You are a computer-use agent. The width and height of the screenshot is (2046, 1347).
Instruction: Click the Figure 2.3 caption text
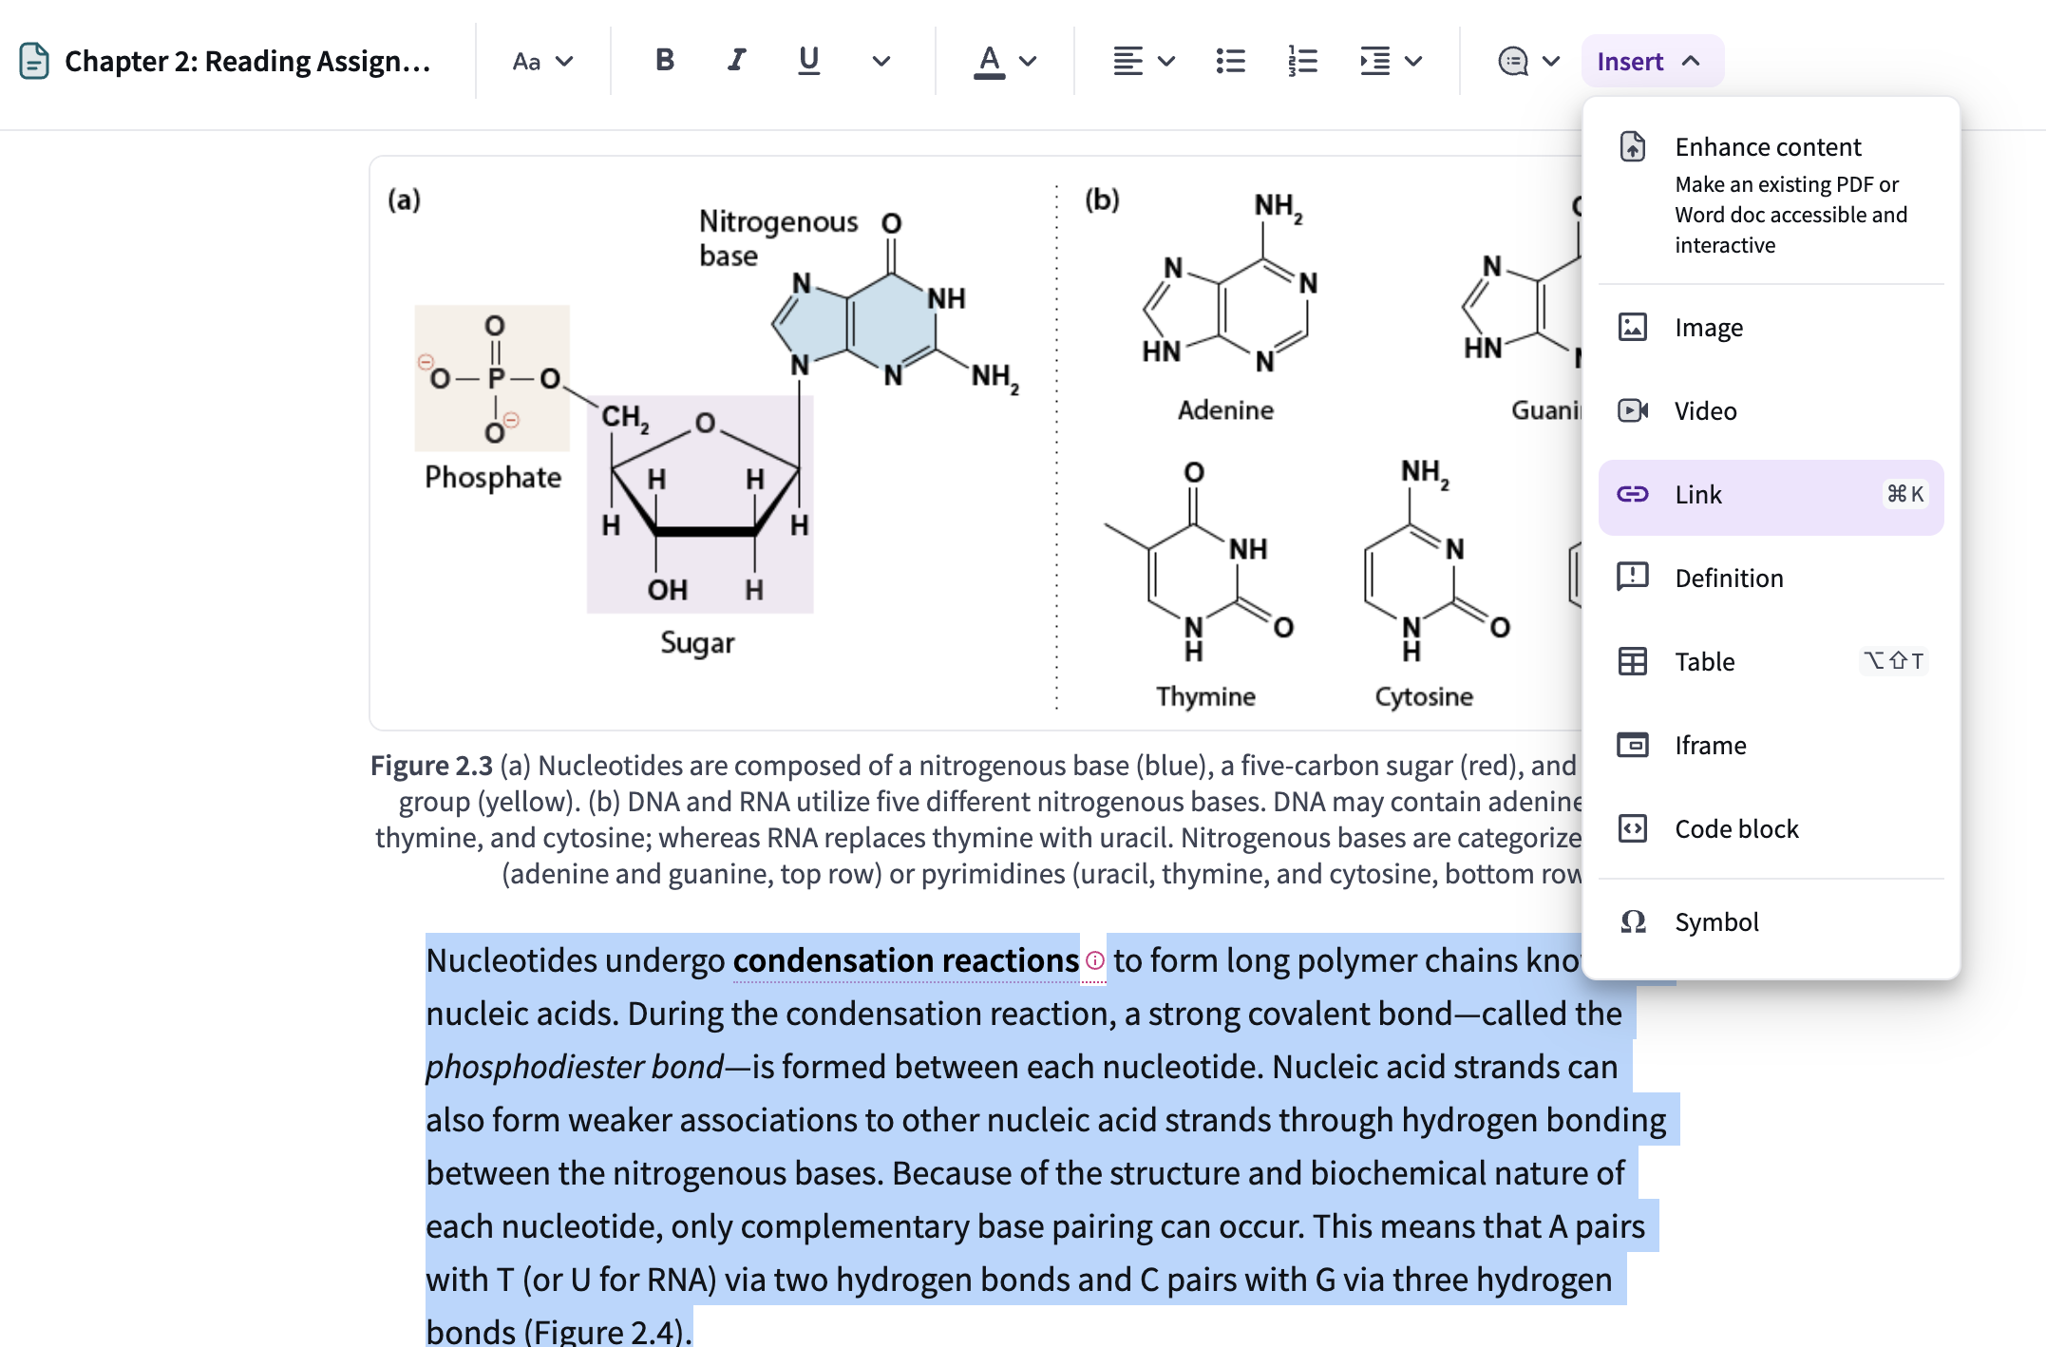click(976, 820)
